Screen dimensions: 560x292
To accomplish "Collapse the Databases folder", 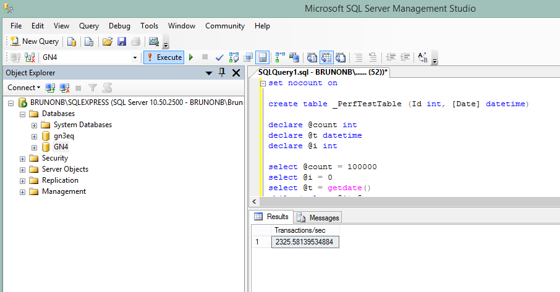I will (22, 114).
